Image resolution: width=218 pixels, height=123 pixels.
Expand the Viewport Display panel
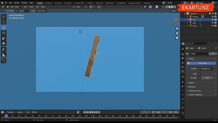click(194, 91)
